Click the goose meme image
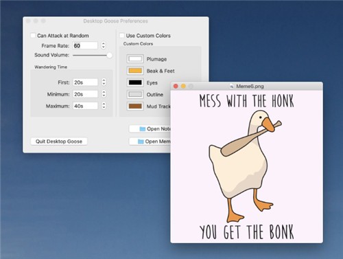The width and height of the screenshot is (343, 259). [247, 166]
